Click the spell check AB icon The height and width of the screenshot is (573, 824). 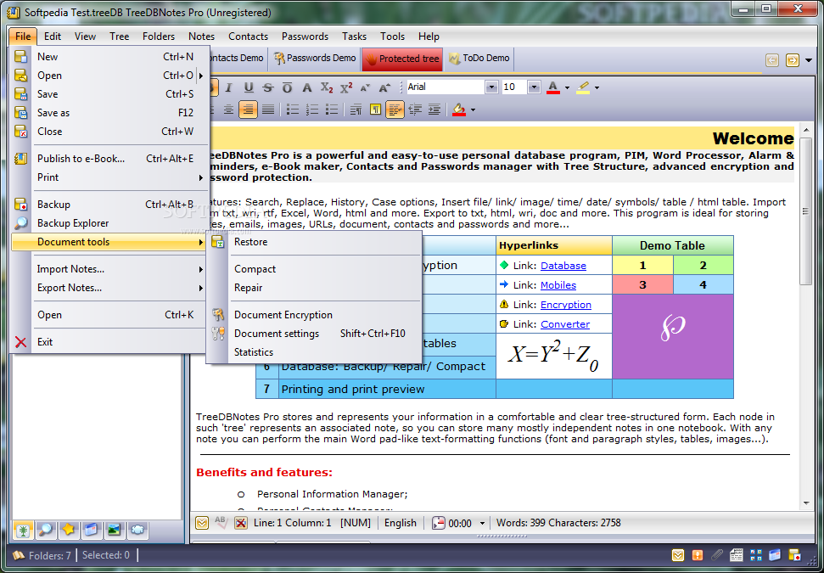221,522
